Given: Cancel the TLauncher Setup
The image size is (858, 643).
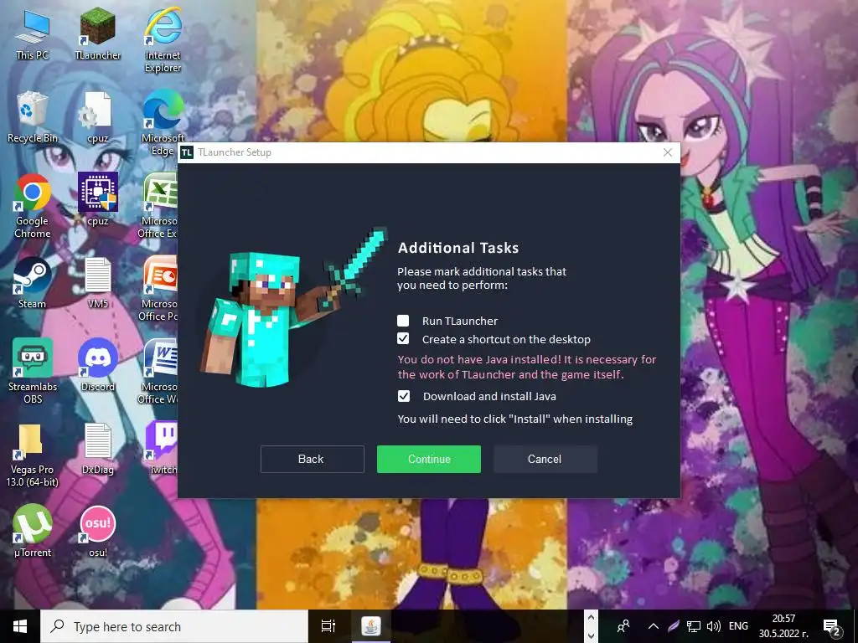Looking at the screenshot, I should pyautogui.click(x=545, y=459).
